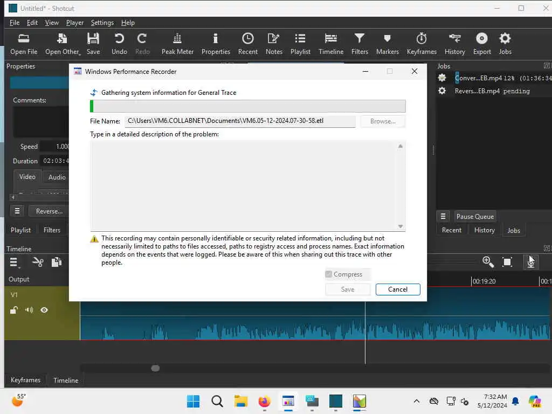The width and height of the screenshot is (552, 414).
Task: Click the timeline horizontal scrollbar handle
Action: coord(155,368)
